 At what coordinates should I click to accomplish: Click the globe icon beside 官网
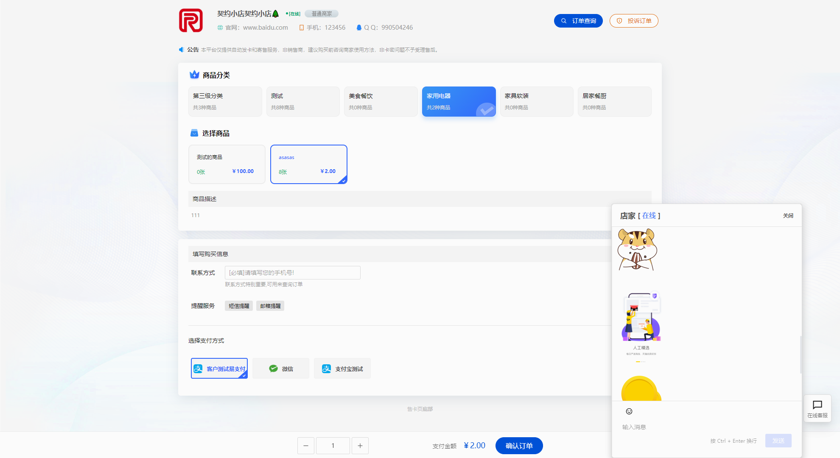(x=220, y=28)
